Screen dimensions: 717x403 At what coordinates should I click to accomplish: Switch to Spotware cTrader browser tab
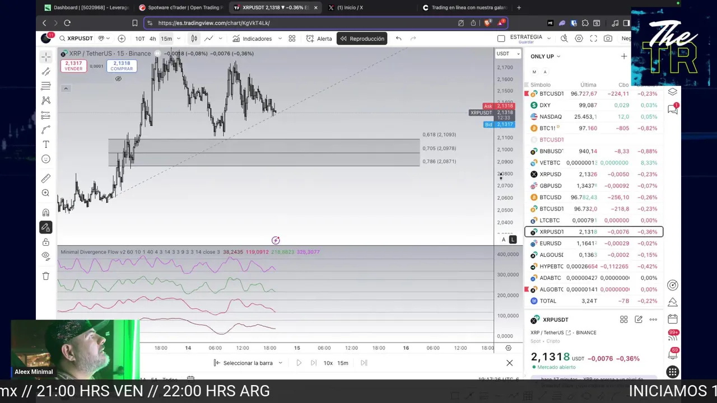click(180, 7)
